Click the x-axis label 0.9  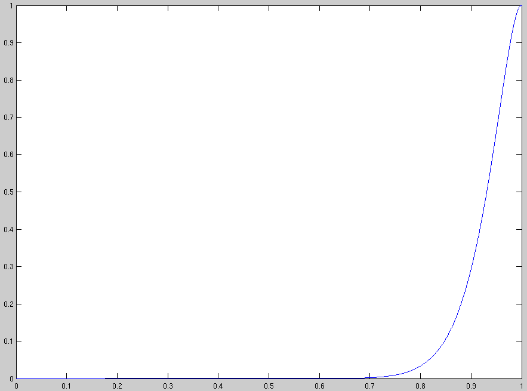pos(471,386)
